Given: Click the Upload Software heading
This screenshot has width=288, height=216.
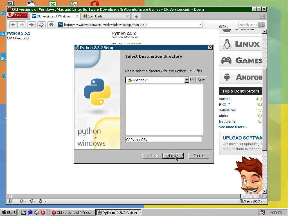Looking at the screenshot, I should [242, 138].
